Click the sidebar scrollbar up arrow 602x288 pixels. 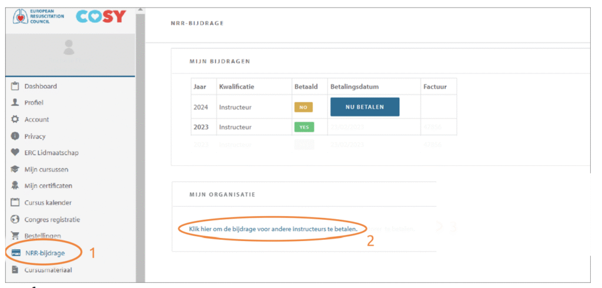[140, 10]
